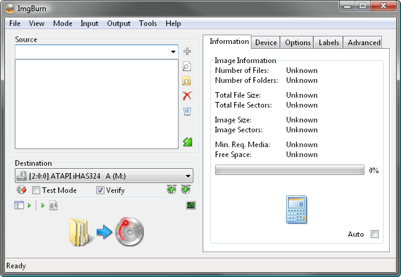Click the red X remove icon
Image resolution: width=401 pixels, height=277 pixels.
click(x=187, y=96)
